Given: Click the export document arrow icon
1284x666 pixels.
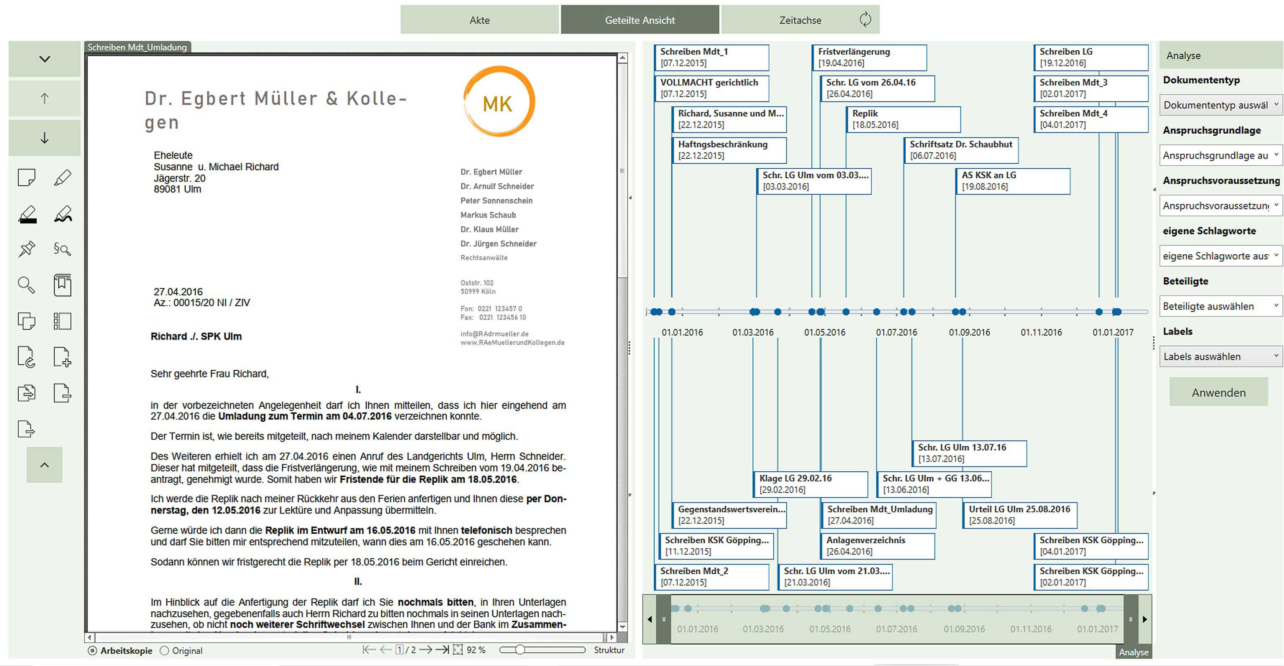Looking at the screenshot, I should (x=26, y=428).
